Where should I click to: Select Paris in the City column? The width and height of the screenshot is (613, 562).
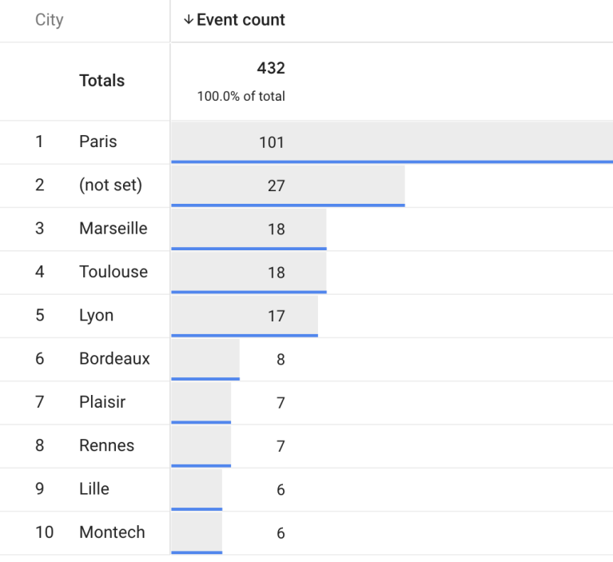pos(98,141)
